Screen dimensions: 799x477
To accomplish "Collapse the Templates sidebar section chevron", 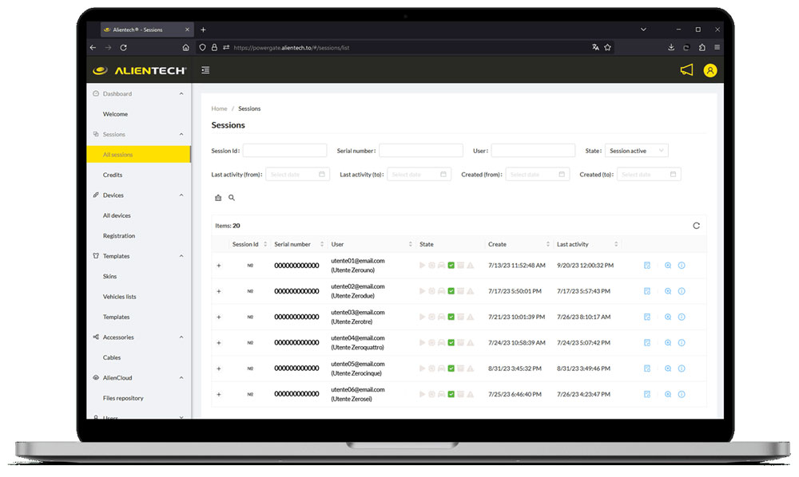I will [181, 256].
